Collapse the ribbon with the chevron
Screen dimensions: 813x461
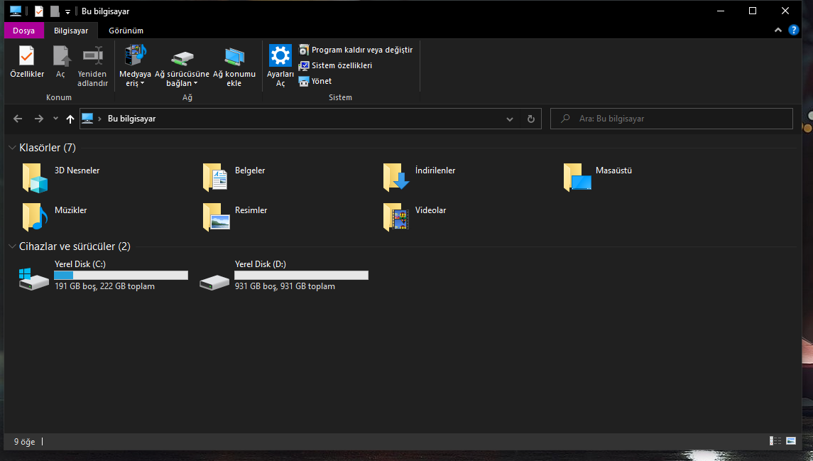click(777, 31)
